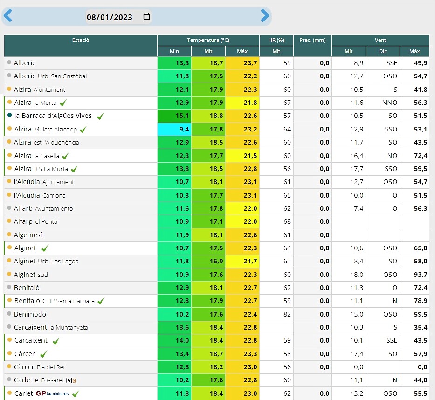Open the Benifaió station link
Viewport: 435px width, 400px height.
click(x=27, y=288)
